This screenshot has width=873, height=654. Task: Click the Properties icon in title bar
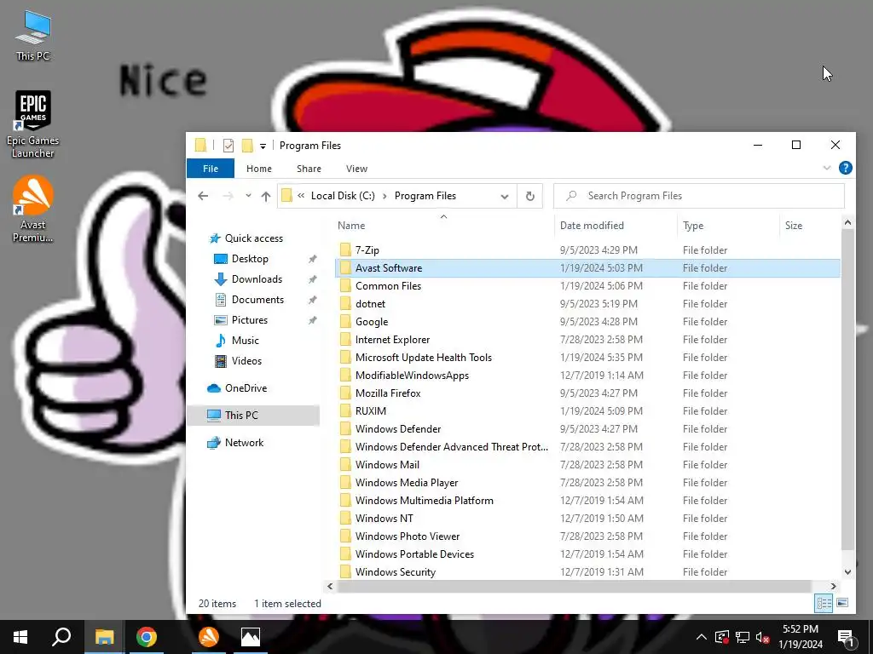tap(228, 146)
